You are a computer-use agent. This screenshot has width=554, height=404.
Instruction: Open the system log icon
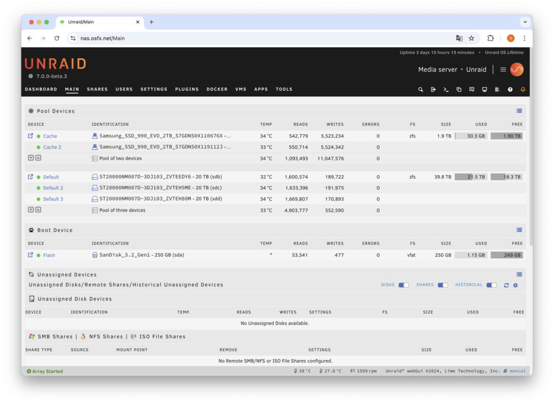[x=497, y=89]
